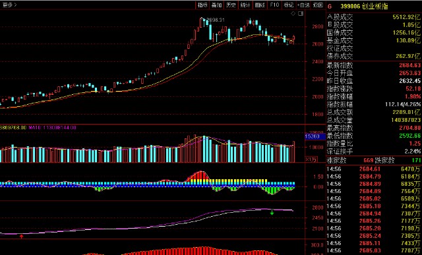Click the 标记 mark button
422x255 pixels.
(289, 5)
